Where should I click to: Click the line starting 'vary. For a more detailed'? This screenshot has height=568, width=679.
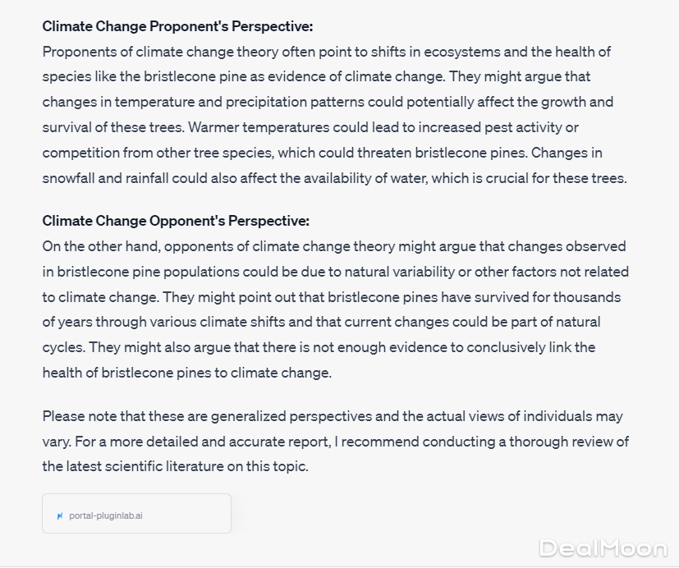335,442
